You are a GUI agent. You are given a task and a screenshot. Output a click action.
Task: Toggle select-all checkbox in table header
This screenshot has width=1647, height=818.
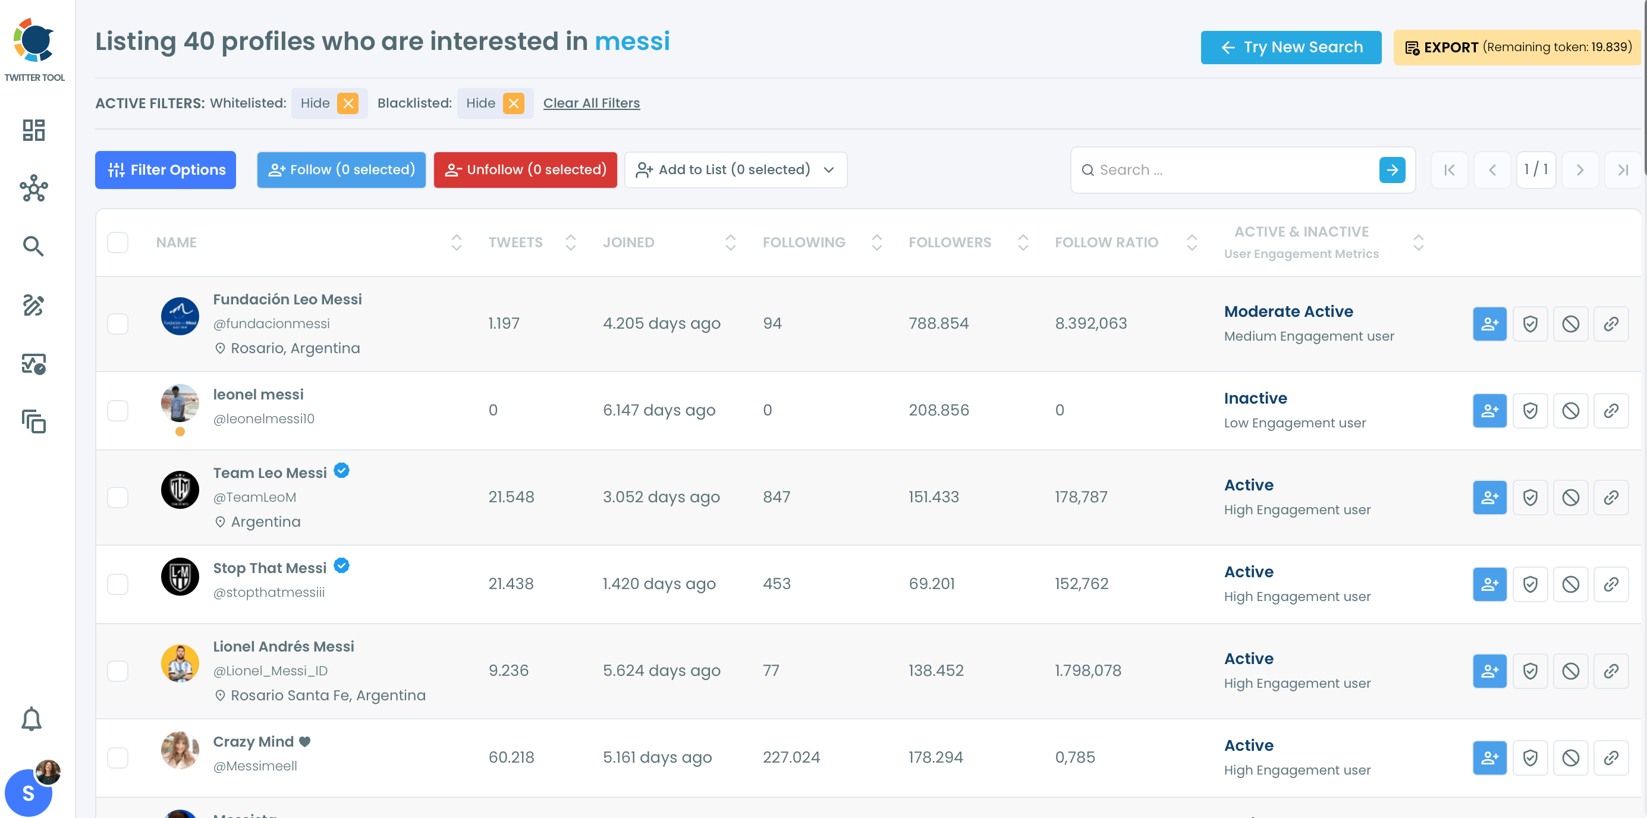pyautogui.click(x=118, y=243)
